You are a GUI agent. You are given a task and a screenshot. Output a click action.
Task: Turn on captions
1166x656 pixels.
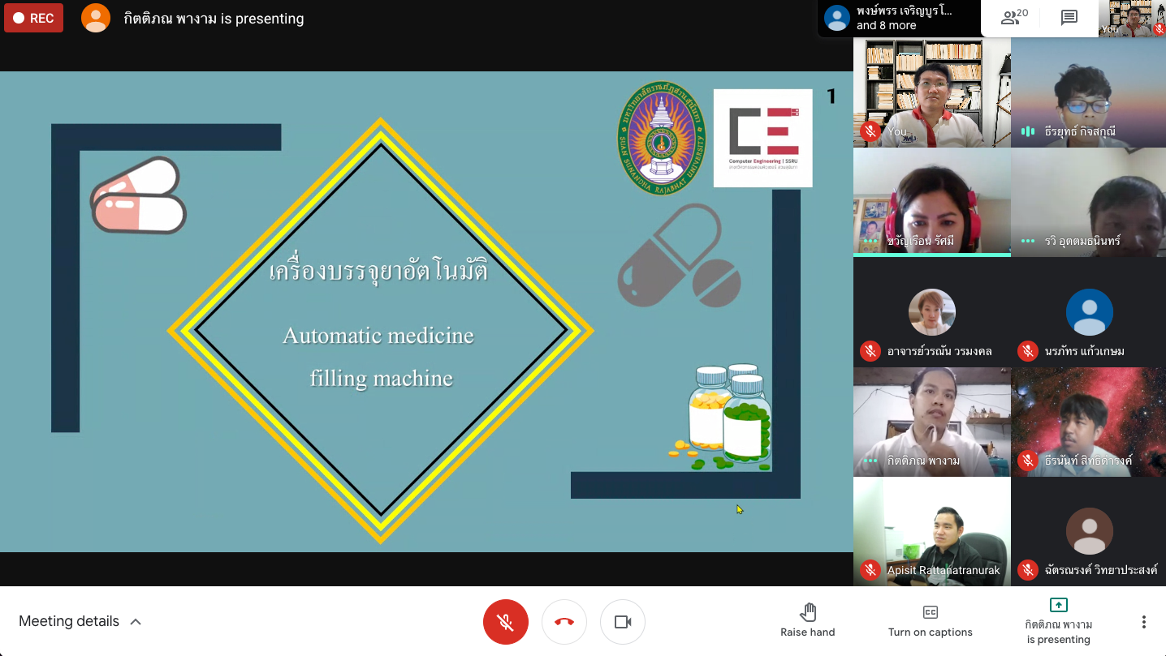pos(930,620)
